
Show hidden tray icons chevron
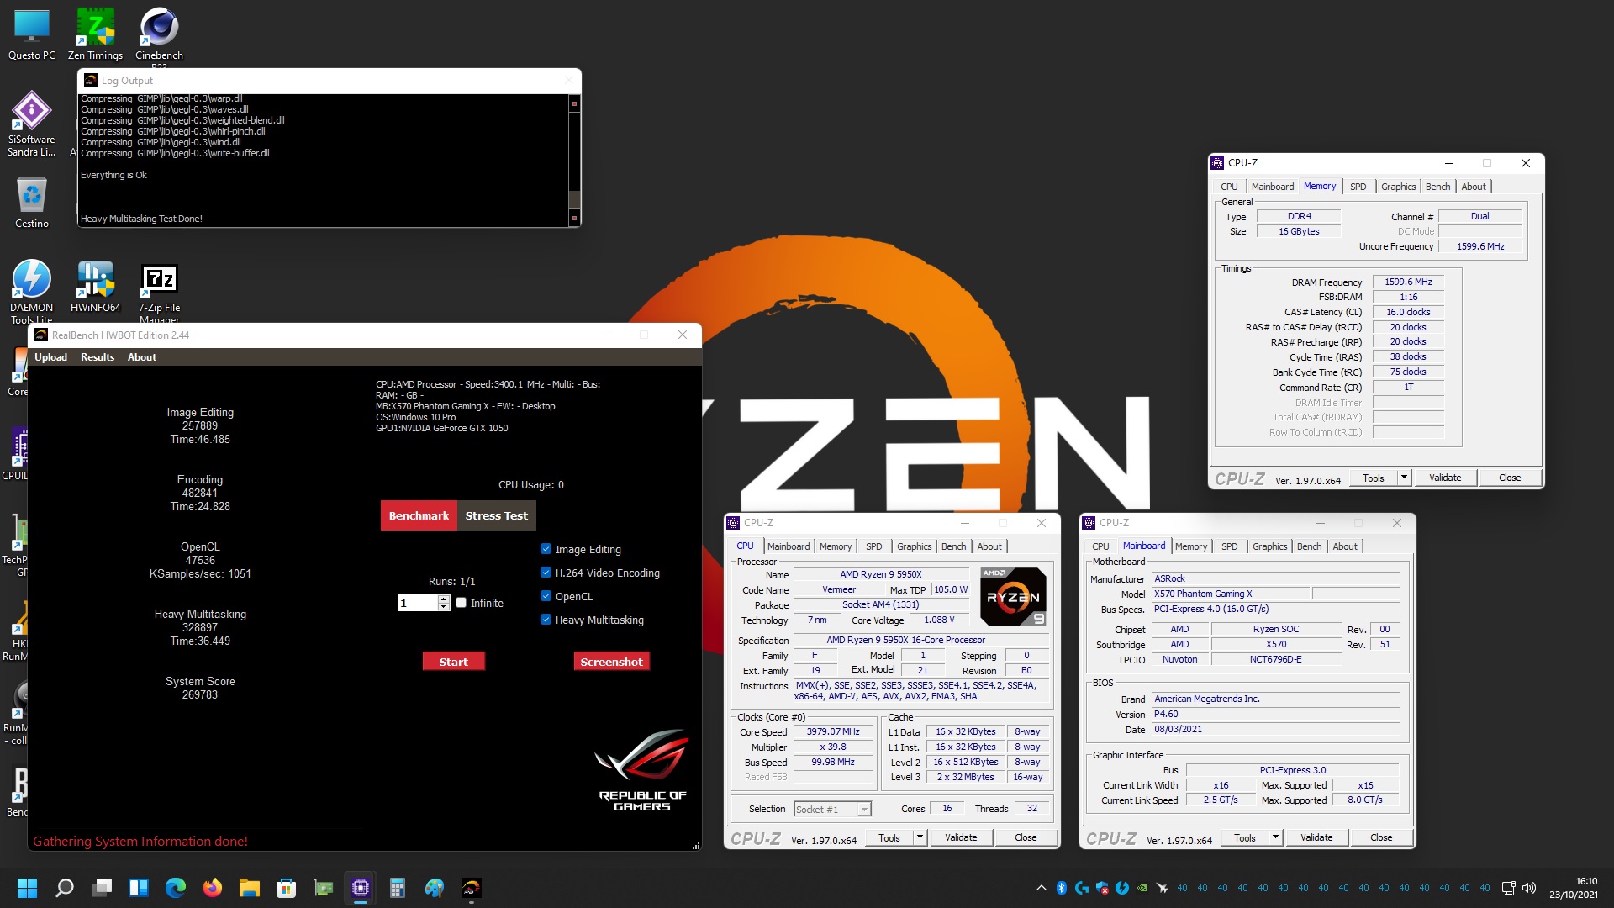[x=1041, y=888]
